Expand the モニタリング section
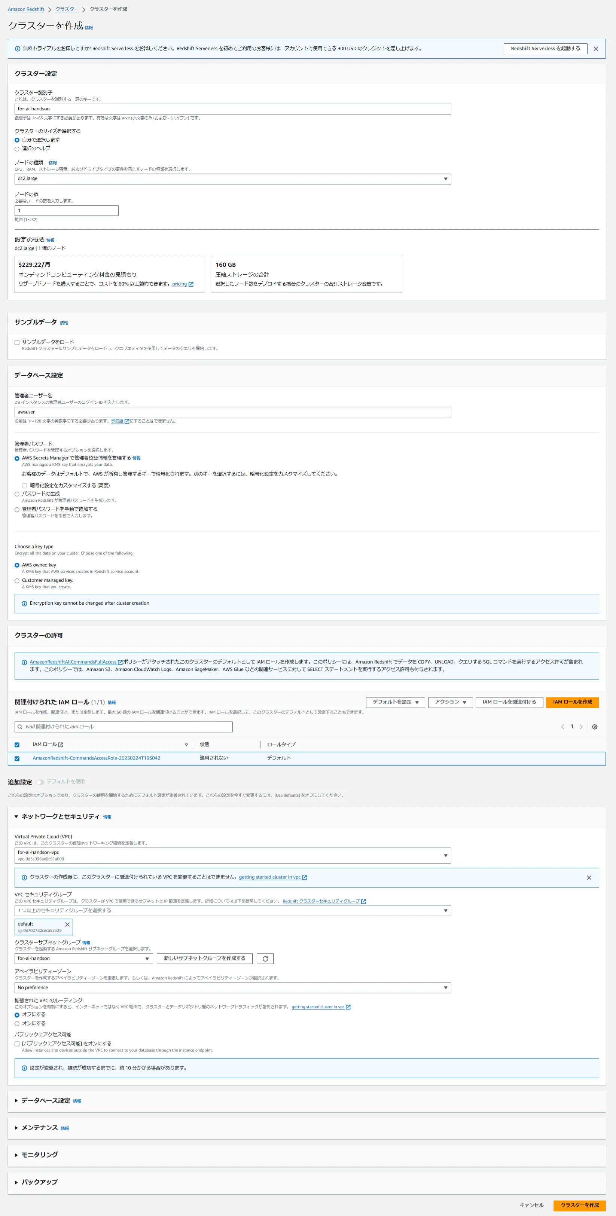The height and width of the screenshot is (1216, 616). pos(16,1155)
